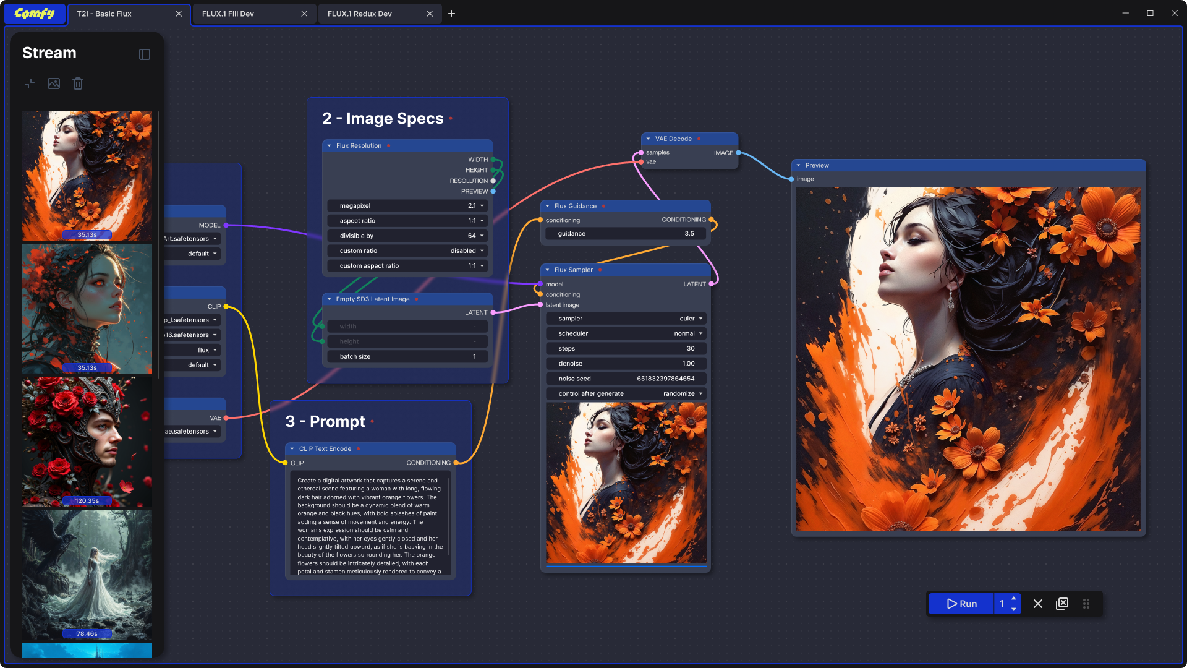1187x668 pixels.
Task: Select the red roses portrait thumbnail
Action: pos(87,442)
